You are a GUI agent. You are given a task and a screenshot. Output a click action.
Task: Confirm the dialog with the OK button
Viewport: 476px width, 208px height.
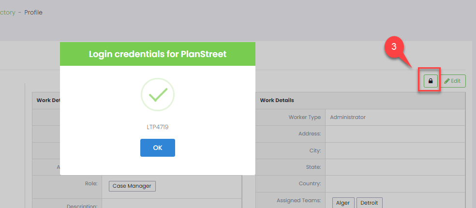coord(158,148)
